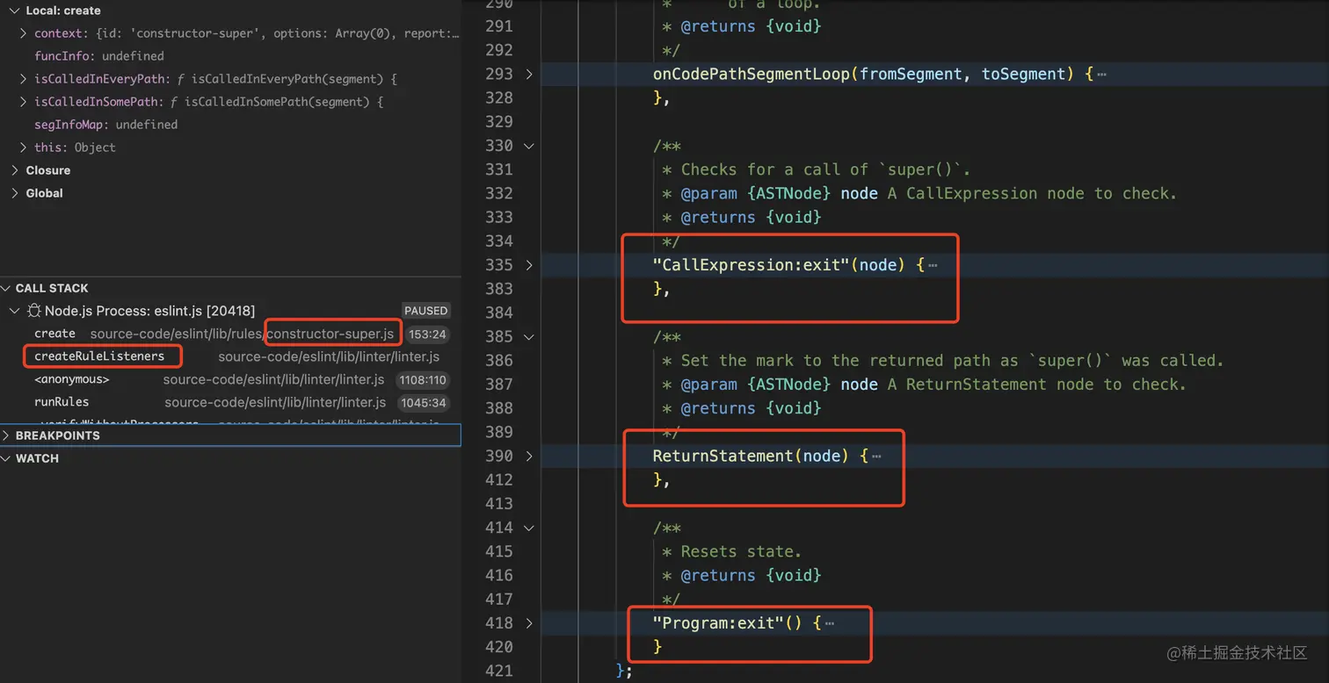Screen dimensions: 1329x683
Task: Click the Node.js process bug icon
Action: coord(34,311)
